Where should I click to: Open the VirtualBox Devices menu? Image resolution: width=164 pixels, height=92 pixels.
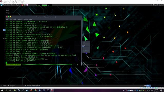pyautogui.click(x=18, y=3)
